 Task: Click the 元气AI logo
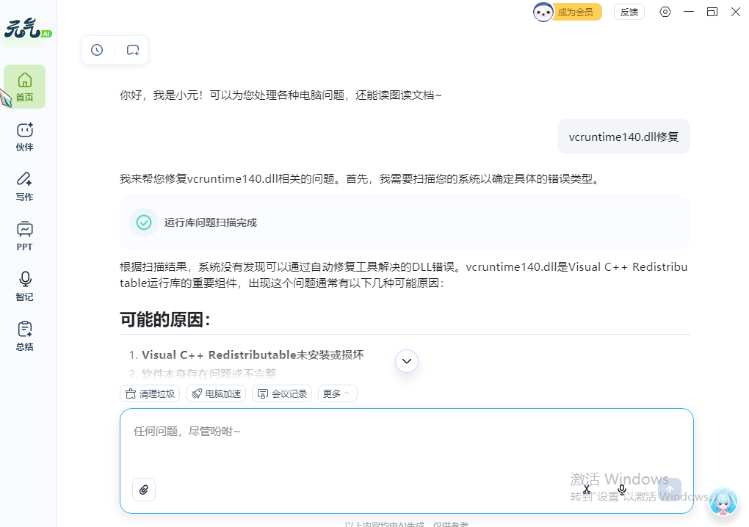click(28, 29)
